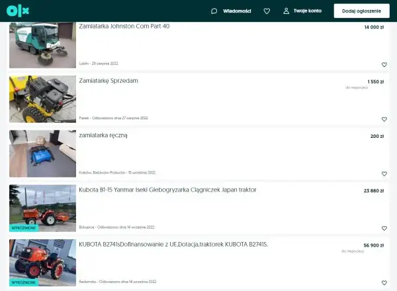Click the Biskupice location and date text
Image resolution: width=397 pixels, height=291 pixels.
click(x=116, y=227)
